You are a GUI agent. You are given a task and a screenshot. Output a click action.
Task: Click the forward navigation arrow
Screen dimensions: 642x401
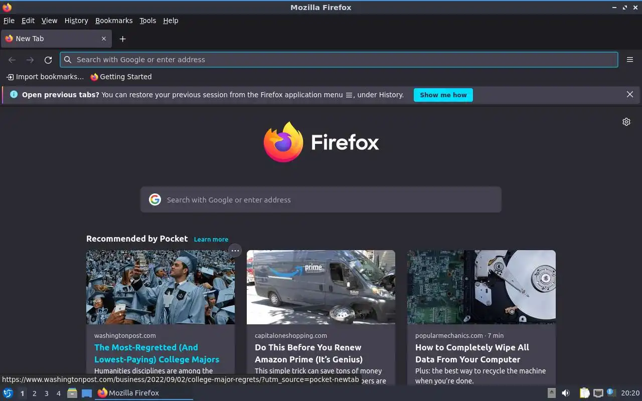point(30,60)
